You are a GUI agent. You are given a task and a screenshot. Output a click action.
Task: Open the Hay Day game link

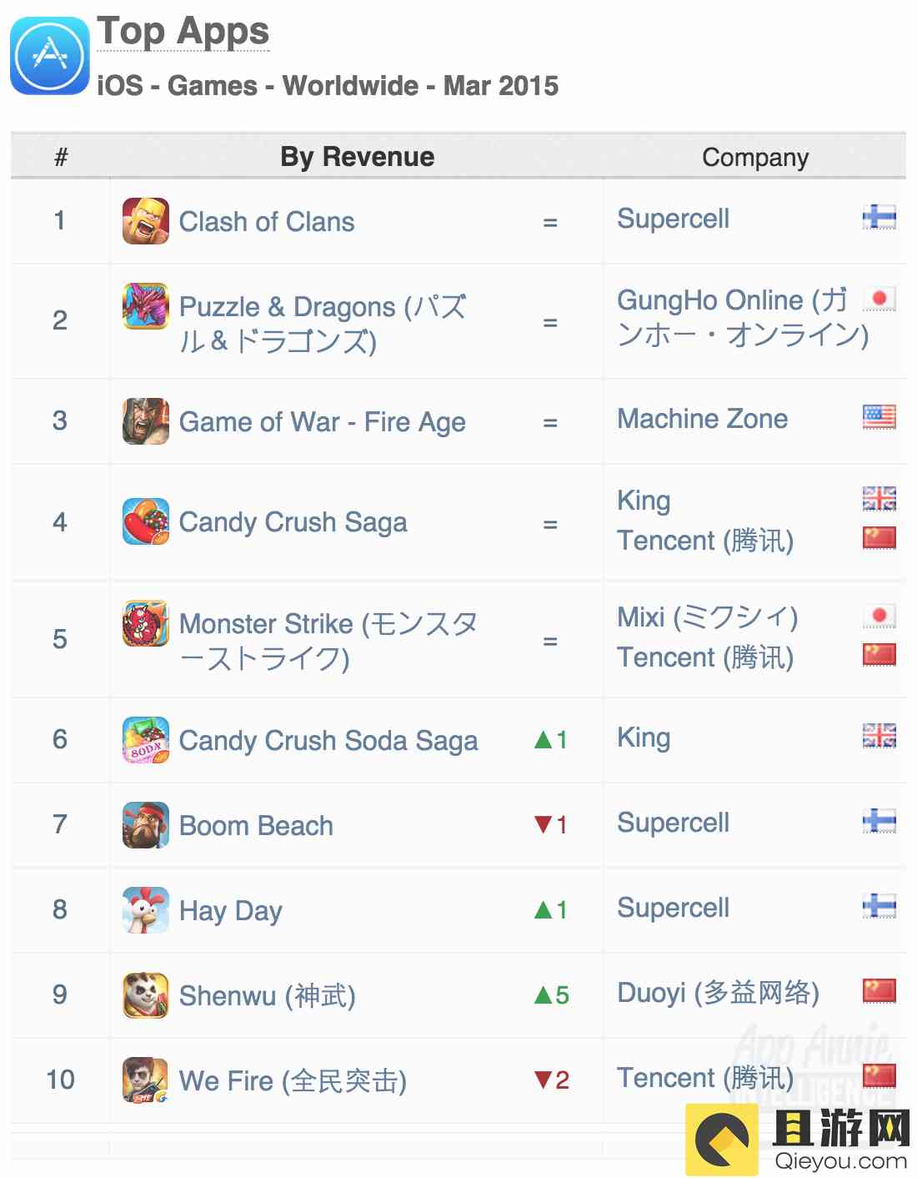[231, 911]
